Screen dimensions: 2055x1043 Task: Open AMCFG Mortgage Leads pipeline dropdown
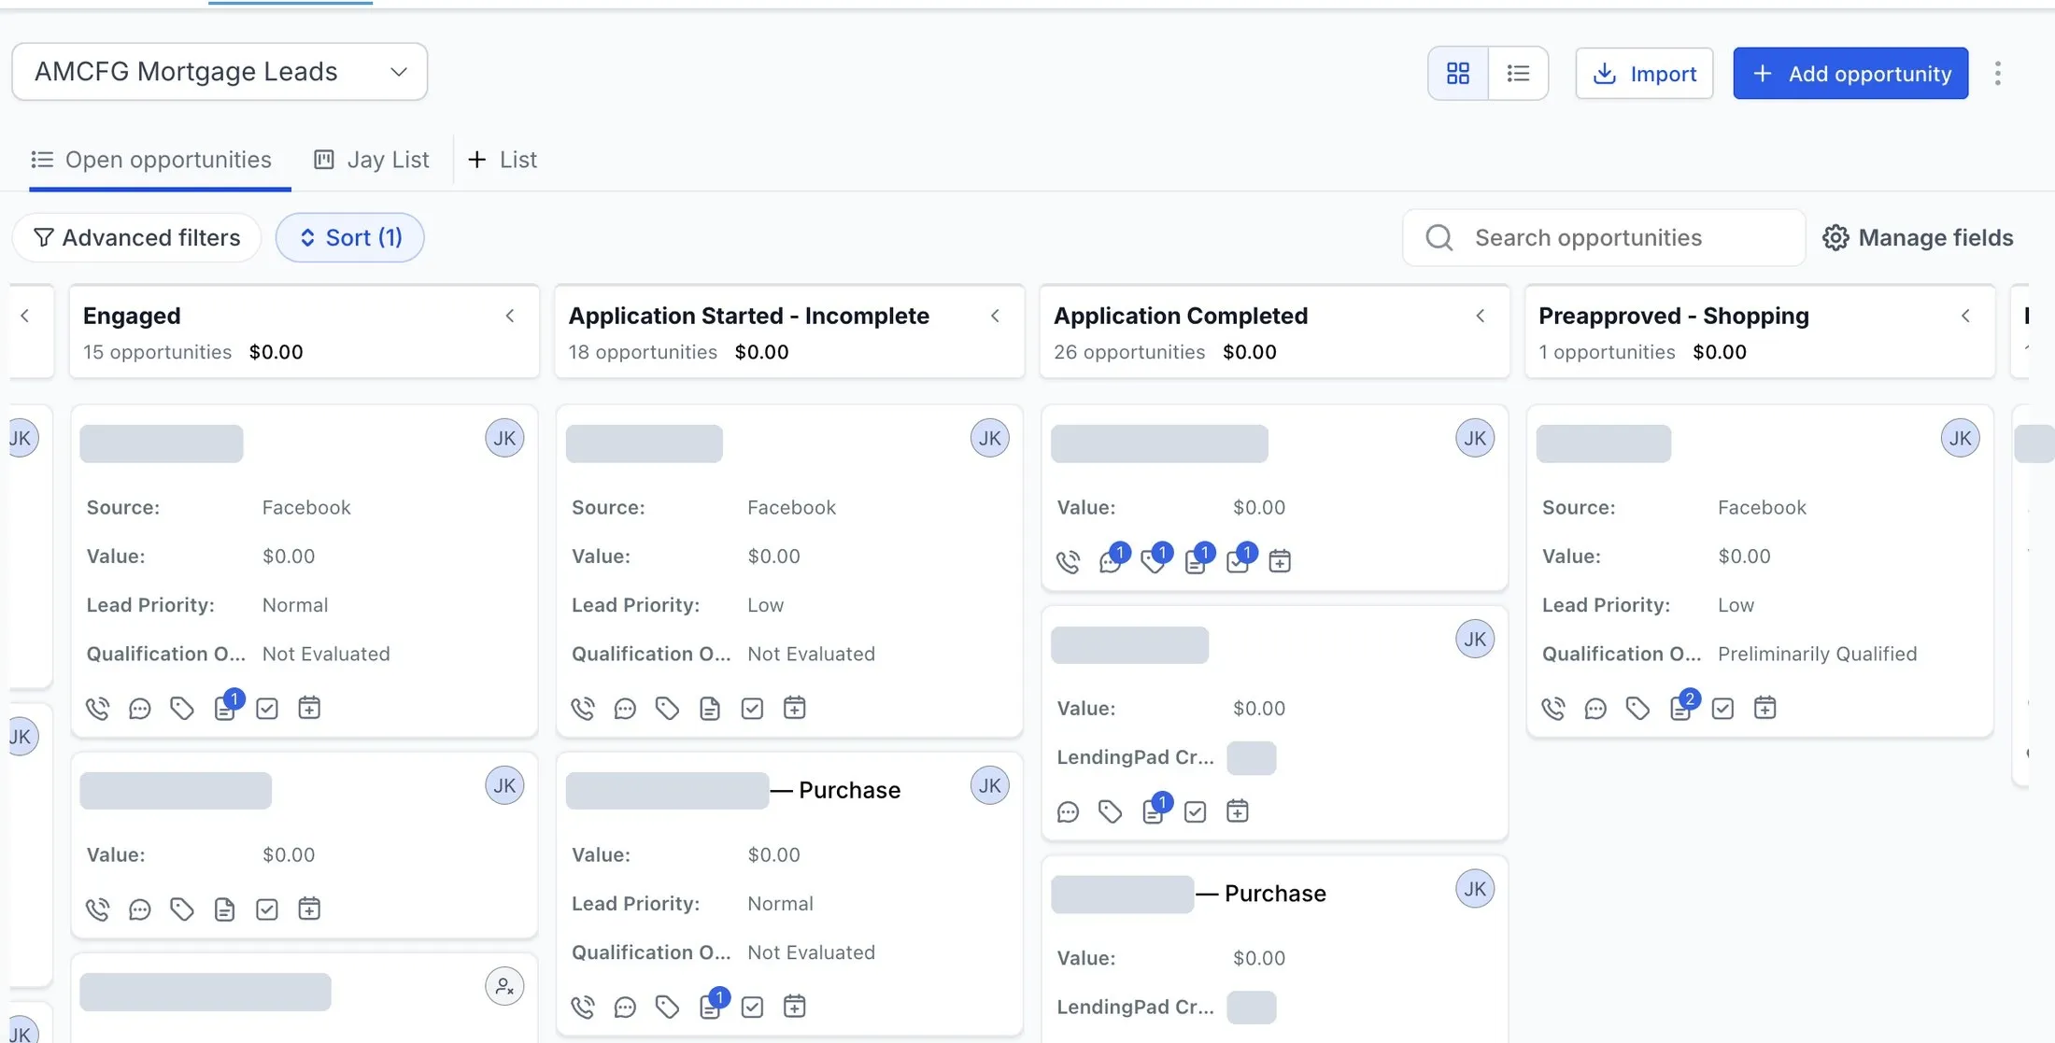pyautogui.click(x=220, y=71)
